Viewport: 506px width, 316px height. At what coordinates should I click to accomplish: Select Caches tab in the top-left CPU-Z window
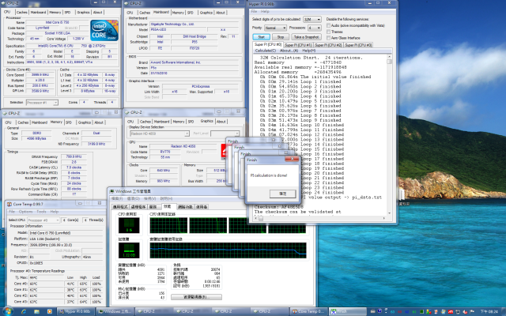(21, 13)
